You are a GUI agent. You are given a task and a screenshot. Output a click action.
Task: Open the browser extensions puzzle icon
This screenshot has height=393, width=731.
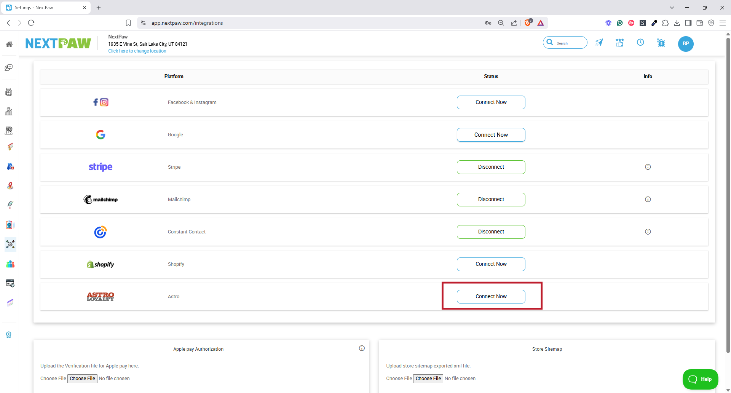click(666, 23)
